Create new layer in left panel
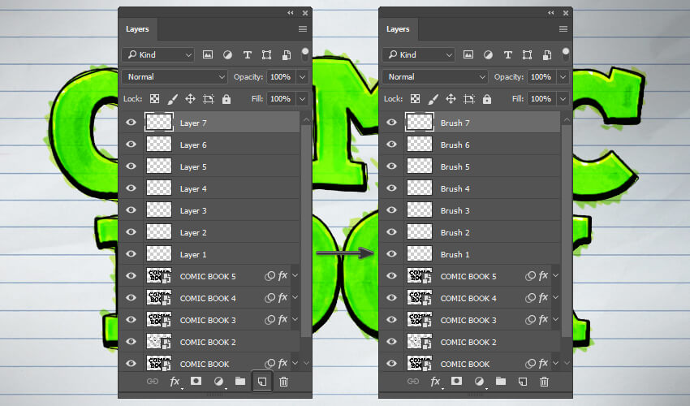 pos(262,382)
